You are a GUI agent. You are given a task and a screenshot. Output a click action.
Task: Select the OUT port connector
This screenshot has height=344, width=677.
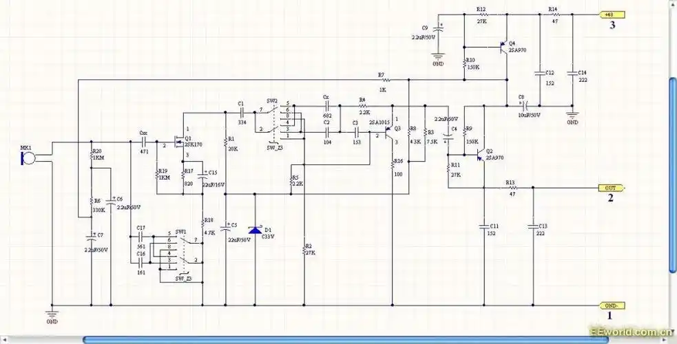610,188
